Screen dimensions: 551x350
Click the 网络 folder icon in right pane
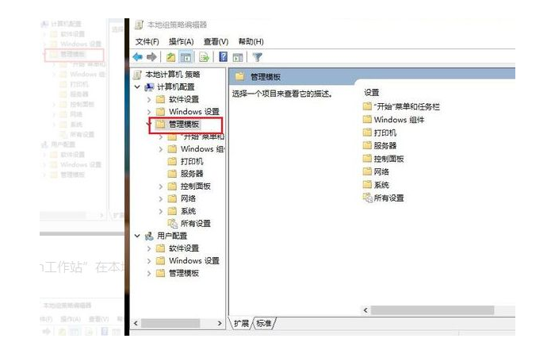click(x=367, y=171)
